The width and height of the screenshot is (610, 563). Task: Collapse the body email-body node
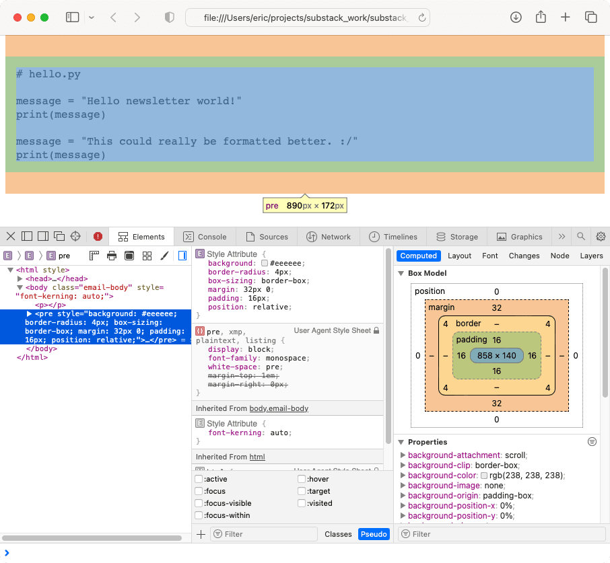pyautogui.click(x=20, y=287)
